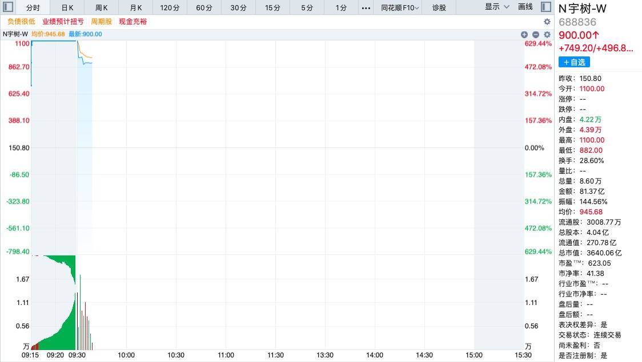
Task: Expand the 显示 display dropdown
Action: coord(497,7)
